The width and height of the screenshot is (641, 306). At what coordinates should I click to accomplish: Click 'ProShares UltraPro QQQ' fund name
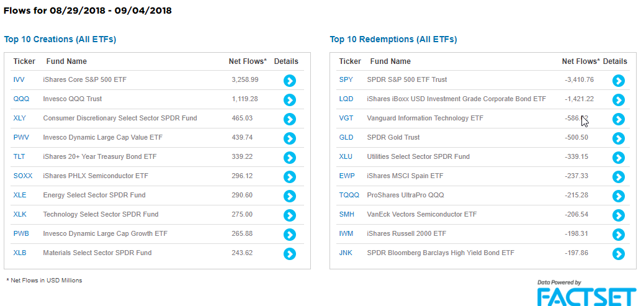click(406, 195)
